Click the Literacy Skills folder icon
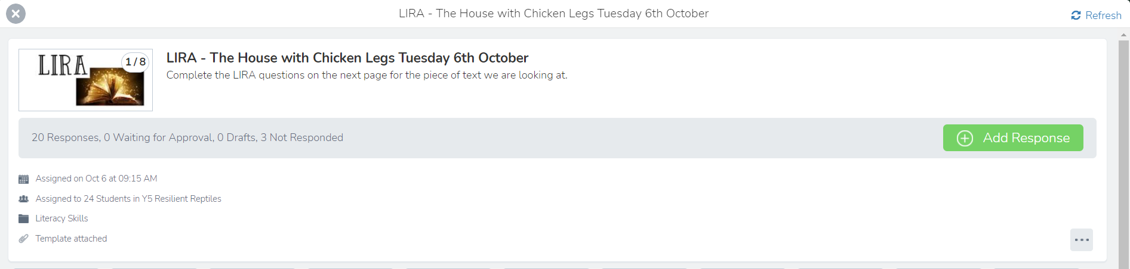This screenshot has width=1130, height=269. click(24, 219)
